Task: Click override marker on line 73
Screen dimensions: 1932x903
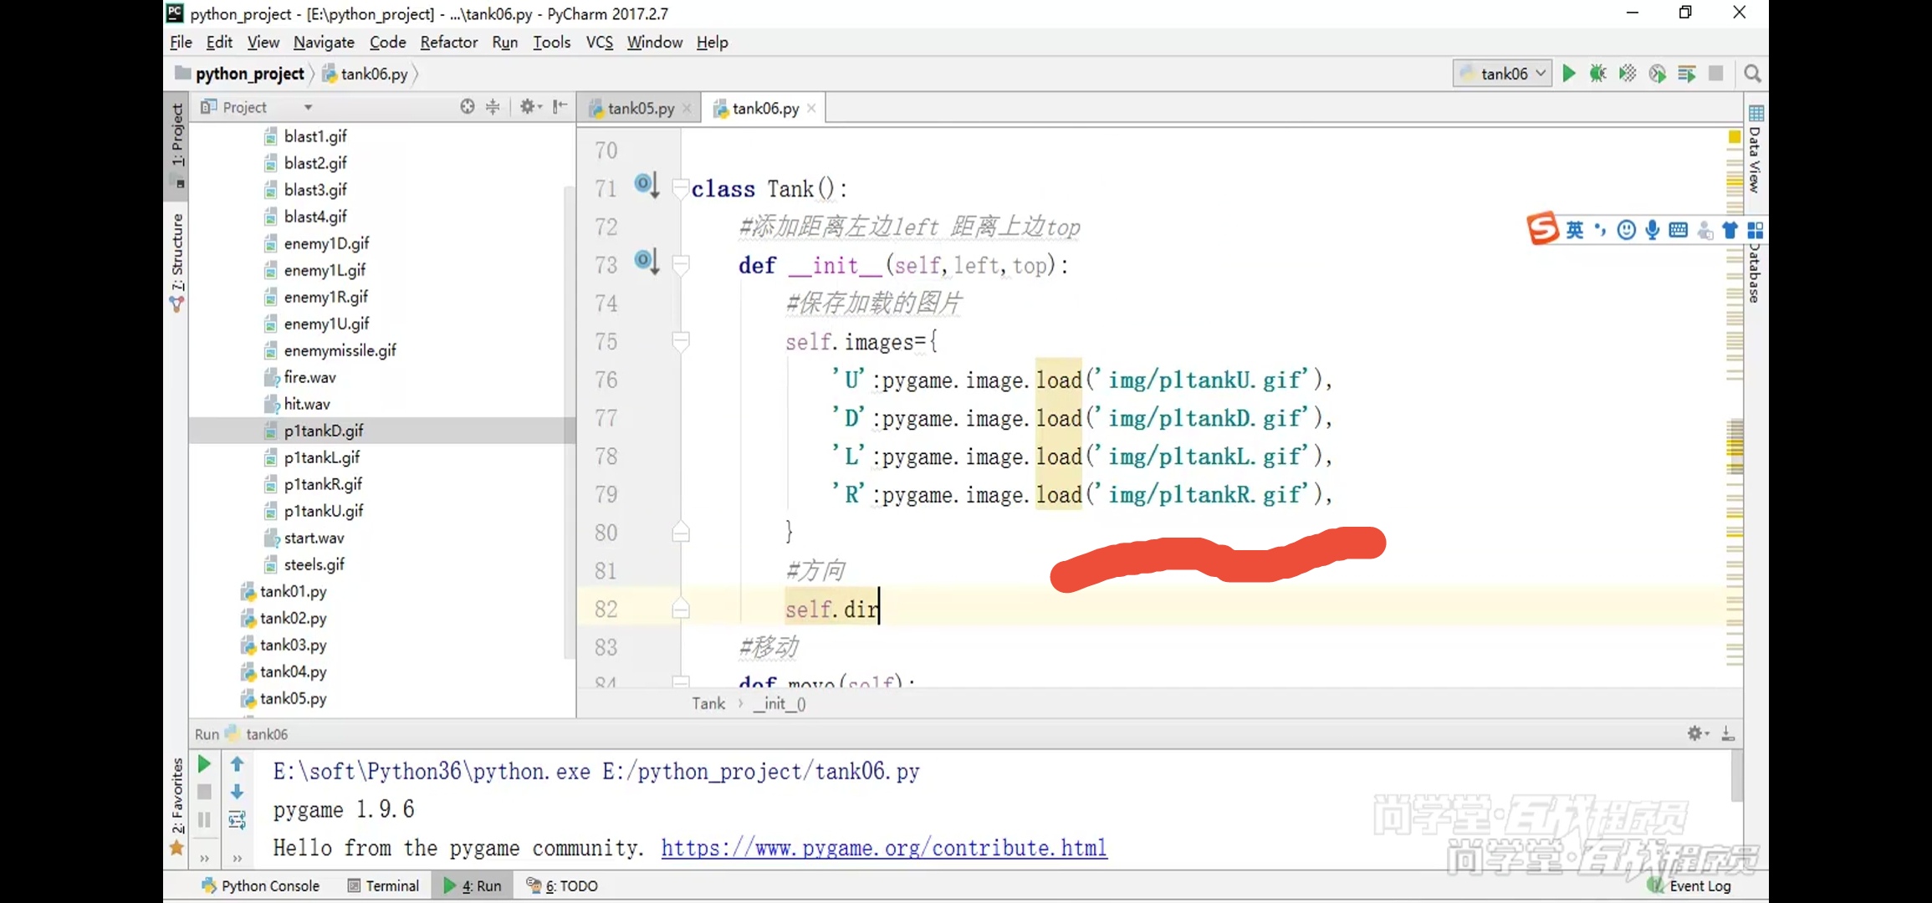Action: coord(647,261)
